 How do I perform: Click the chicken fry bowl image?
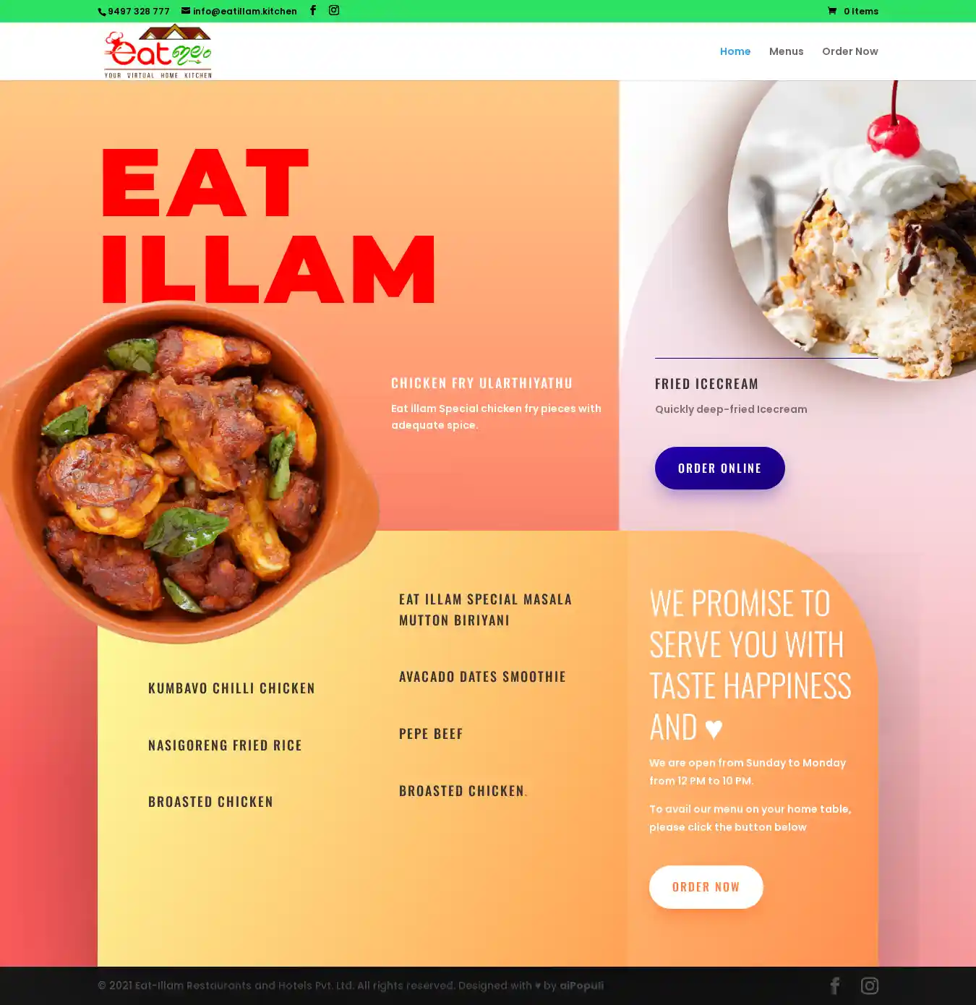(189, 471)
